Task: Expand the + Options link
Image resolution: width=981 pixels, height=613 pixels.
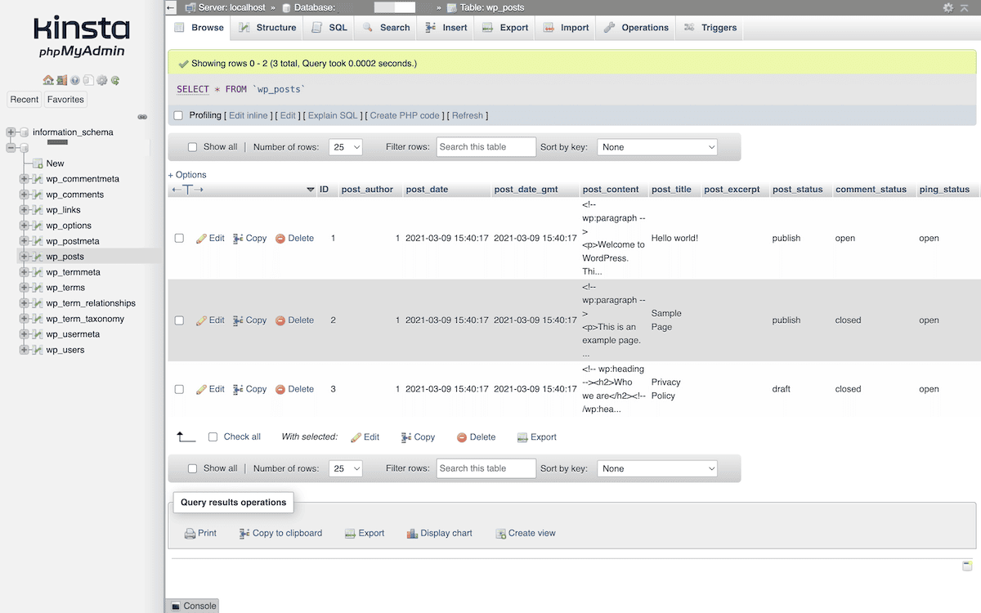Action: click(x=187, y=175)
